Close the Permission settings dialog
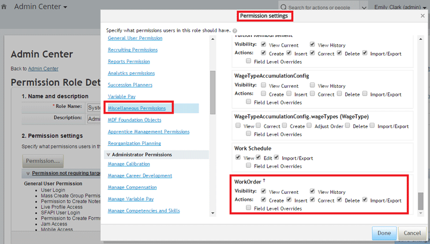Image resolution: width=430 pixels, height=244 pixels. pyautogui.click(x=422, y=16)
